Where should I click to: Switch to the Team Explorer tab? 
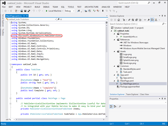tap(132, 94)
